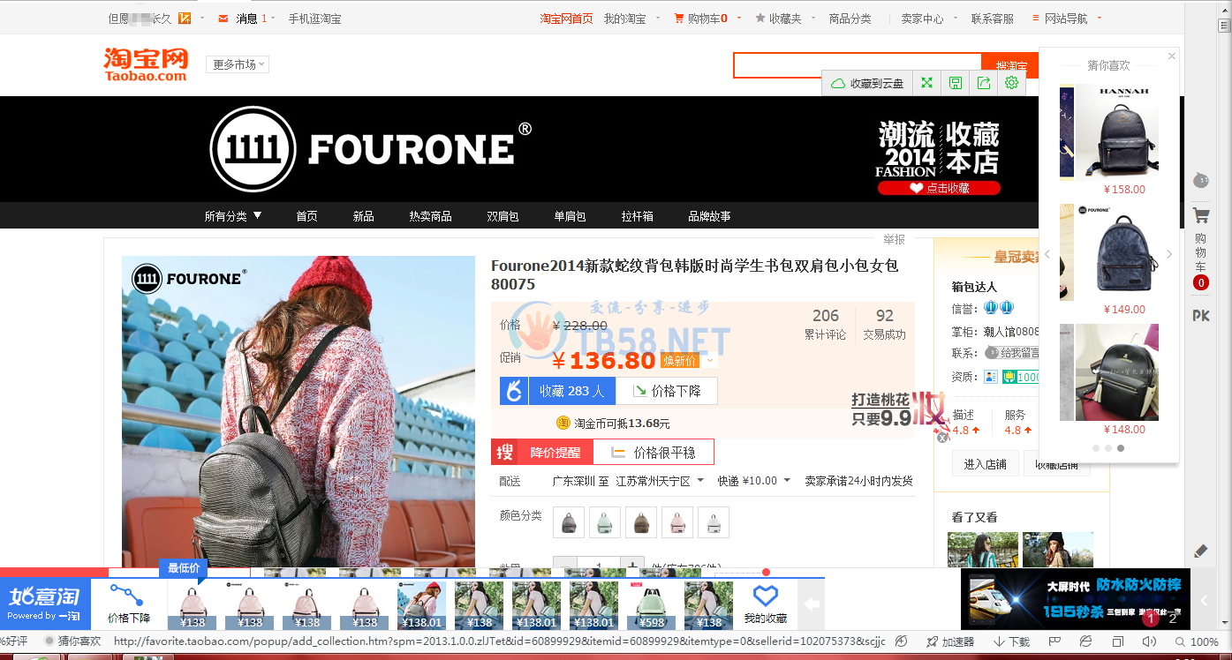
Task: Open 品牌故事 tab in store navigation
Action: (x=709, y=216)
